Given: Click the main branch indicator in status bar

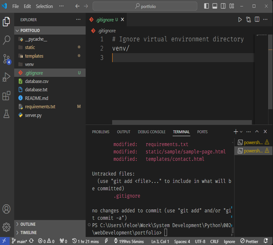Looking at the screenshot, I should [x=19, y=241].
